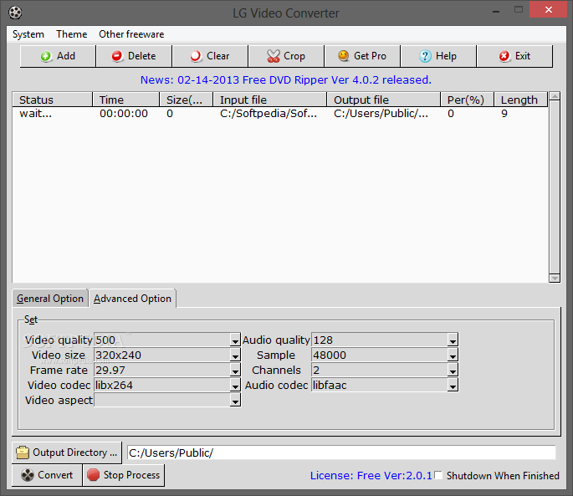Select the 'wait...' status cell
The width and height of the screenshot is (573, 496).
point(35,114)
